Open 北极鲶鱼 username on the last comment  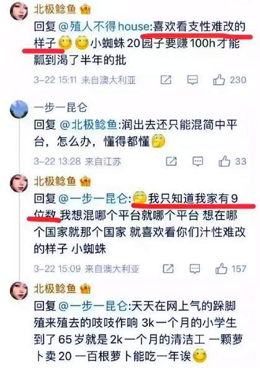(55, 289)
